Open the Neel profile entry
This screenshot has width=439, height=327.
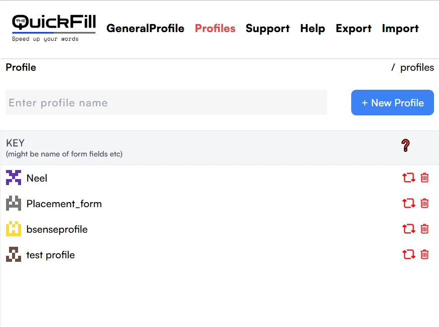tap(37, 178)
